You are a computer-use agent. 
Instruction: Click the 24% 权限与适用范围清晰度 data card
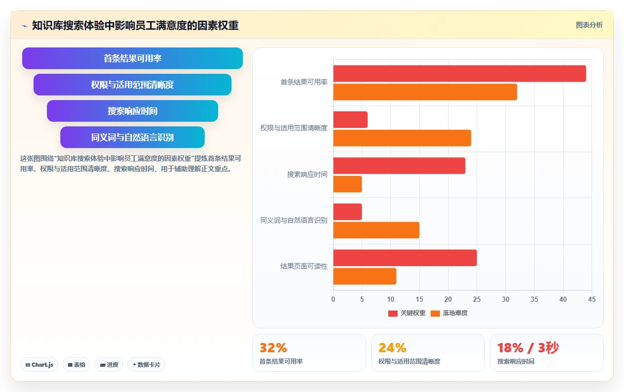tap(428, 353)
